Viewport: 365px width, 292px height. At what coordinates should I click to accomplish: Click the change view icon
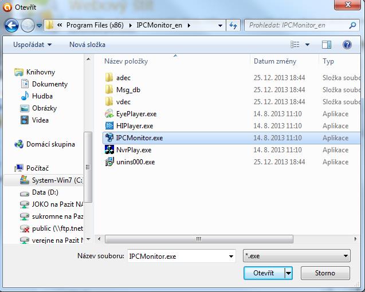coord(295,45)
